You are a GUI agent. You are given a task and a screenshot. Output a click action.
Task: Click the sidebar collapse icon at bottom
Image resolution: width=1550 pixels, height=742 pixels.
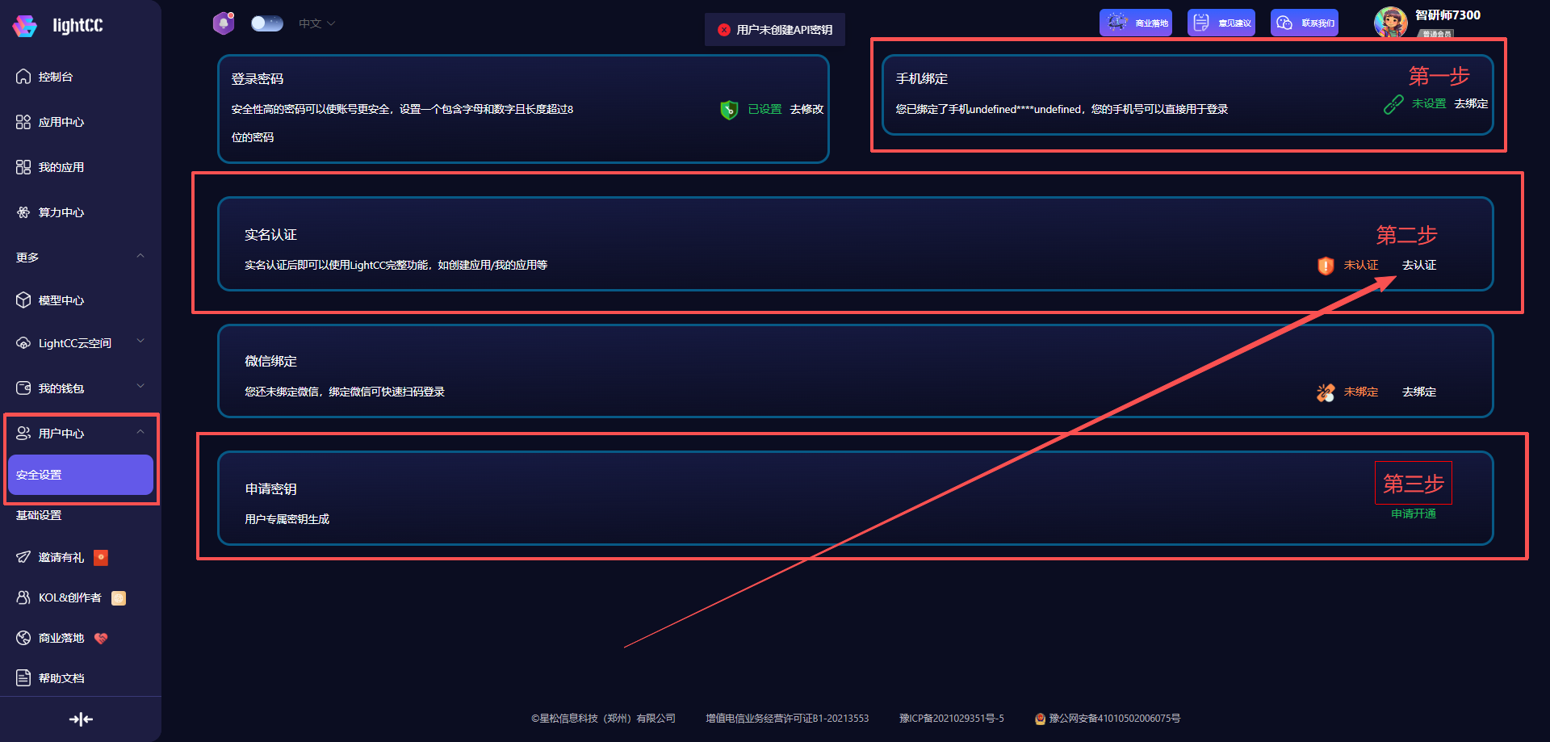81,719
